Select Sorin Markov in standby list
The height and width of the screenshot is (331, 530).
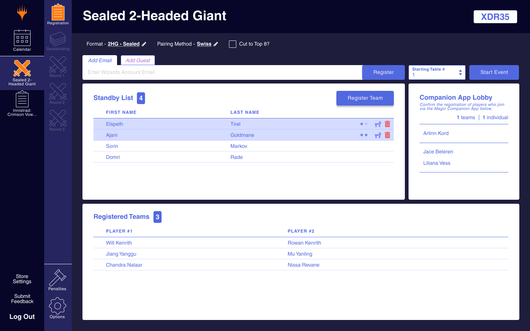coord(244,146)
